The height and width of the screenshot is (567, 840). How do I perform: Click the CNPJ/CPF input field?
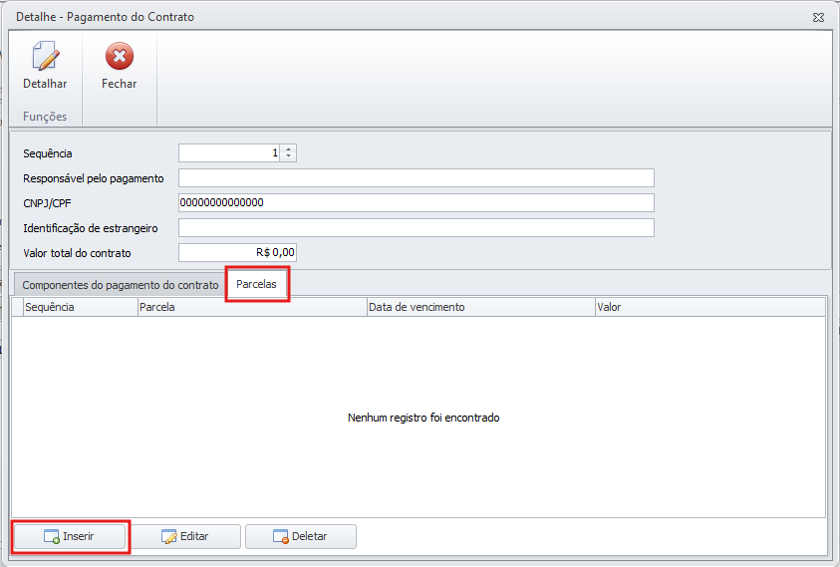point(416,203)
